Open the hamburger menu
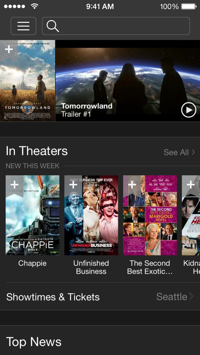The width and height of the screenshot is (200, 355). (23, 26)
